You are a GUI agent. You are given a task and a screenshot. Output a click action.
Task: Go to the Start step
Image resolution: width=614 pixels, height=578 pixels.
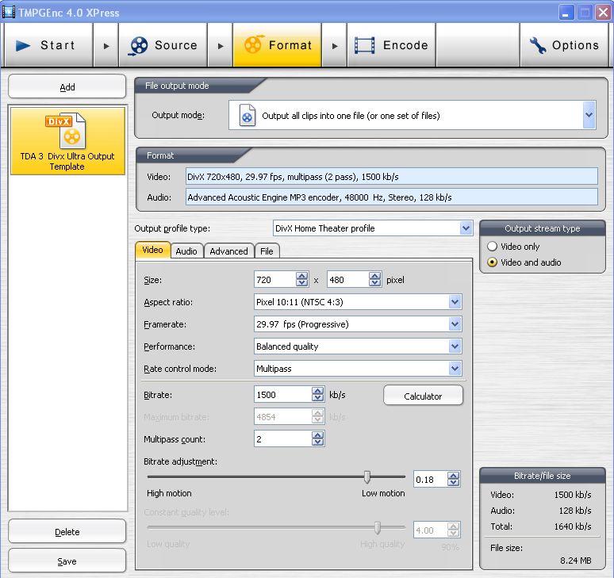point(48,45)
